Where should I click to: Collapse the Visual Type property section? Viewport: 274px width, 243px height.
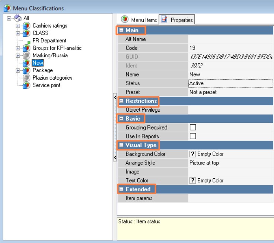[x=121, y=145]
